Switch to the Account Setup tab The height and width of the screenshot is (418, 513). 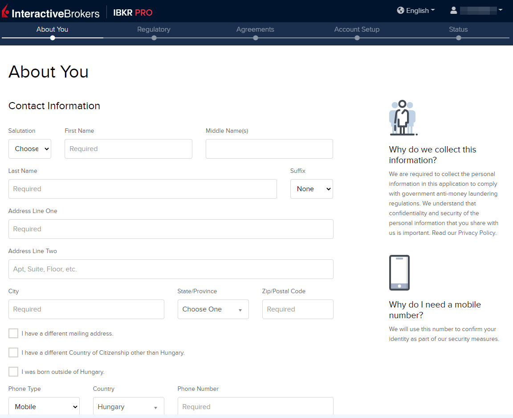(x=357, y=29)
